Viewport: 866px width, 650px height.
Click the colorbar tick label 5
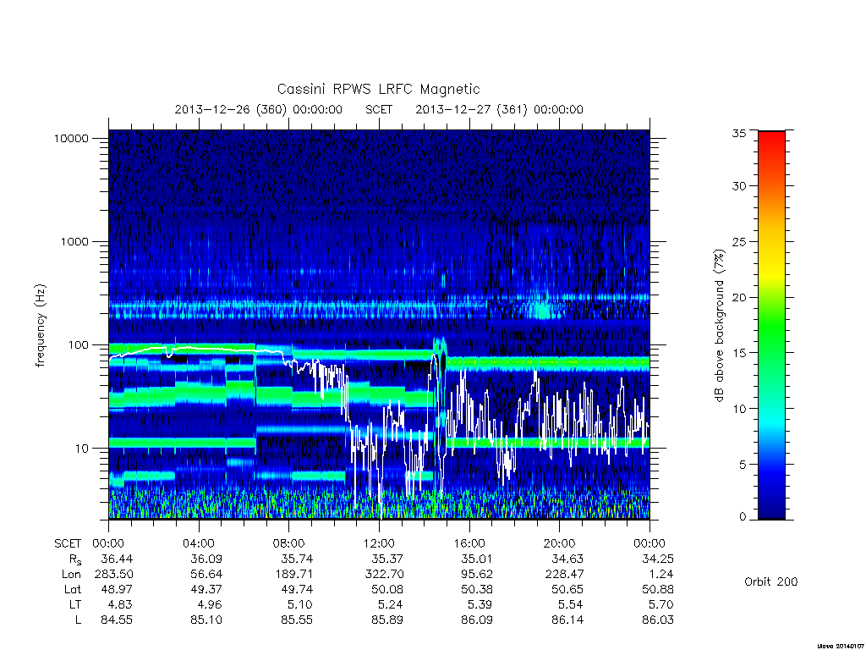pyautogui.click(x=743, y=465)
